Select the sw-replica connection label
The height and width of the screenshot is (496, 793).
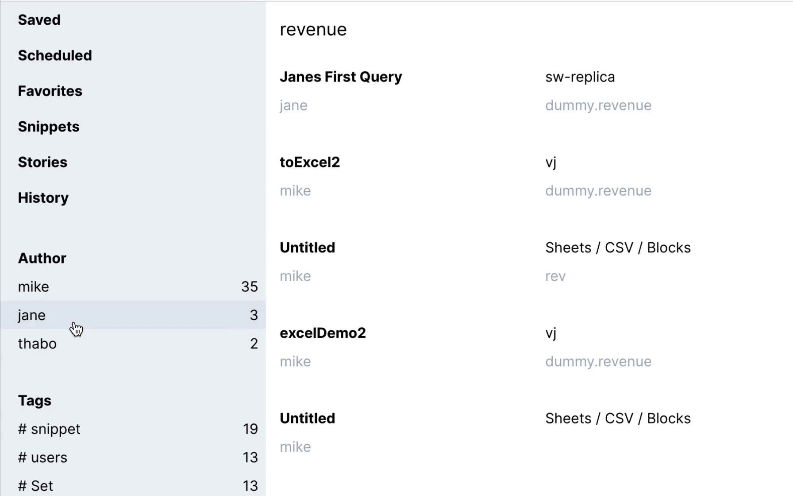(580, 77)
